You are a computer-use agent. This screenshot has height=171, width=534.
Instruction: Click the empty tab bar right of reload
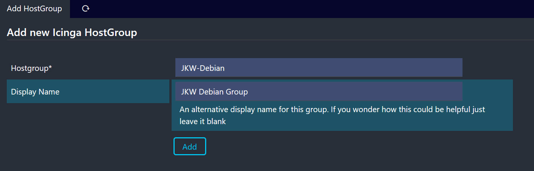[301, 9]
